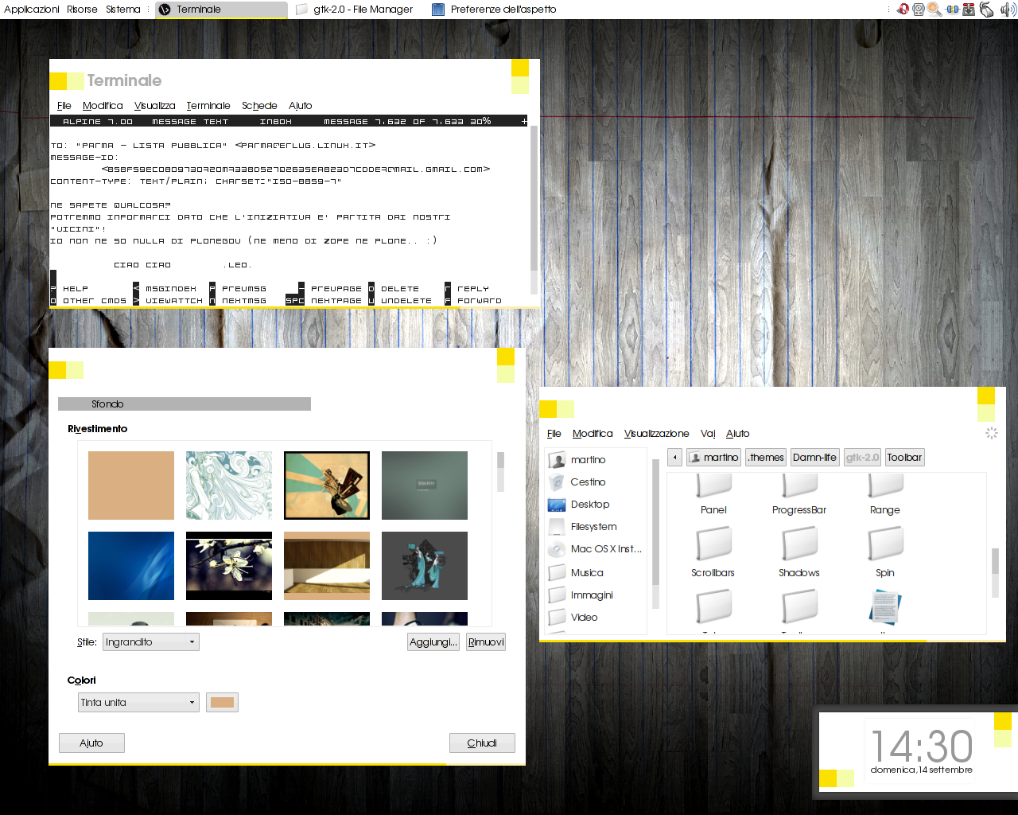Open Schede menu in Terminale
The width and height of the screenshot is (1018, 815).
pyautogui.click(x=259, y=105)
